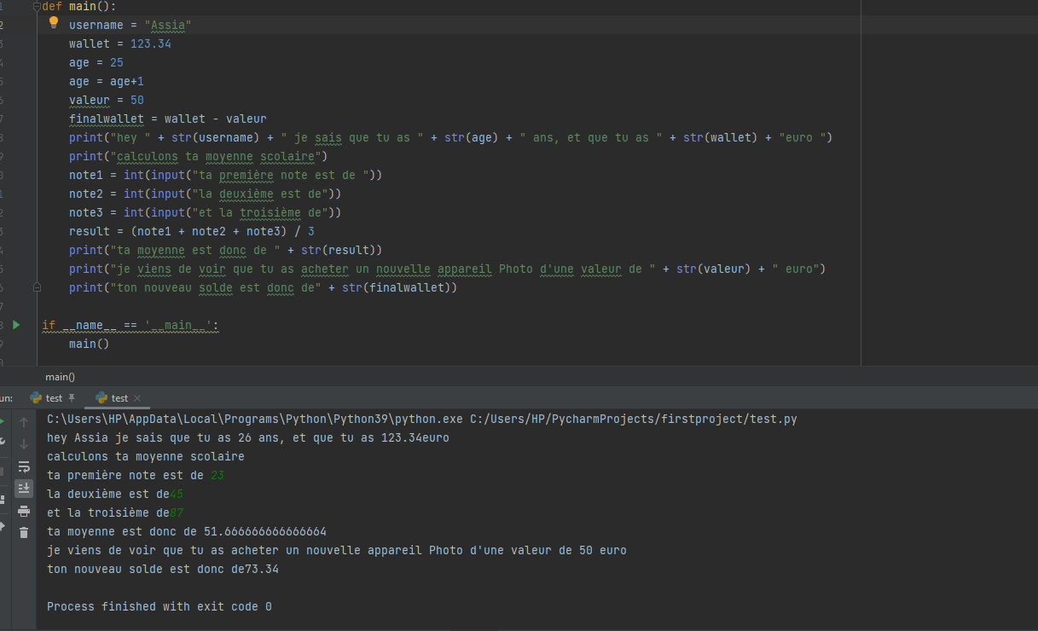Screen dimensions: 1038x631
Task: Click the main() breadcrumb below the editor
Action: click(60, 376)
